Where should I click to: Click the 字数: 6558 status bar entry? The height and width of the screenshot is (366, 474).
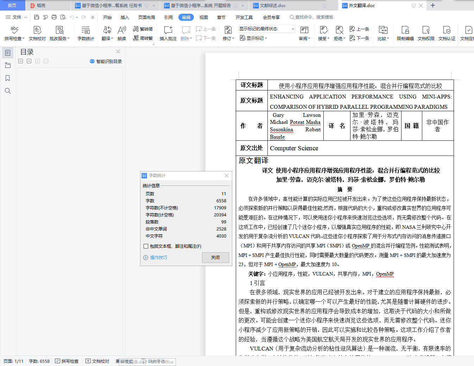39,361
